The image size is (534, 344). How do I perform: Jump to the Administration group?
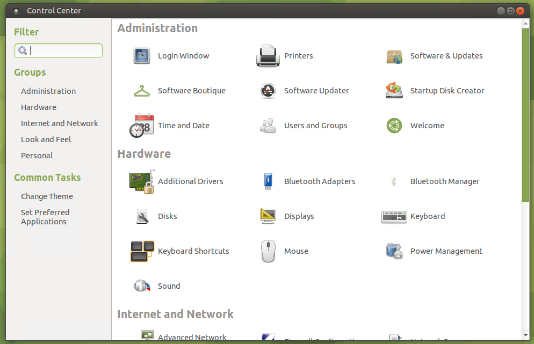click(48, 91)
